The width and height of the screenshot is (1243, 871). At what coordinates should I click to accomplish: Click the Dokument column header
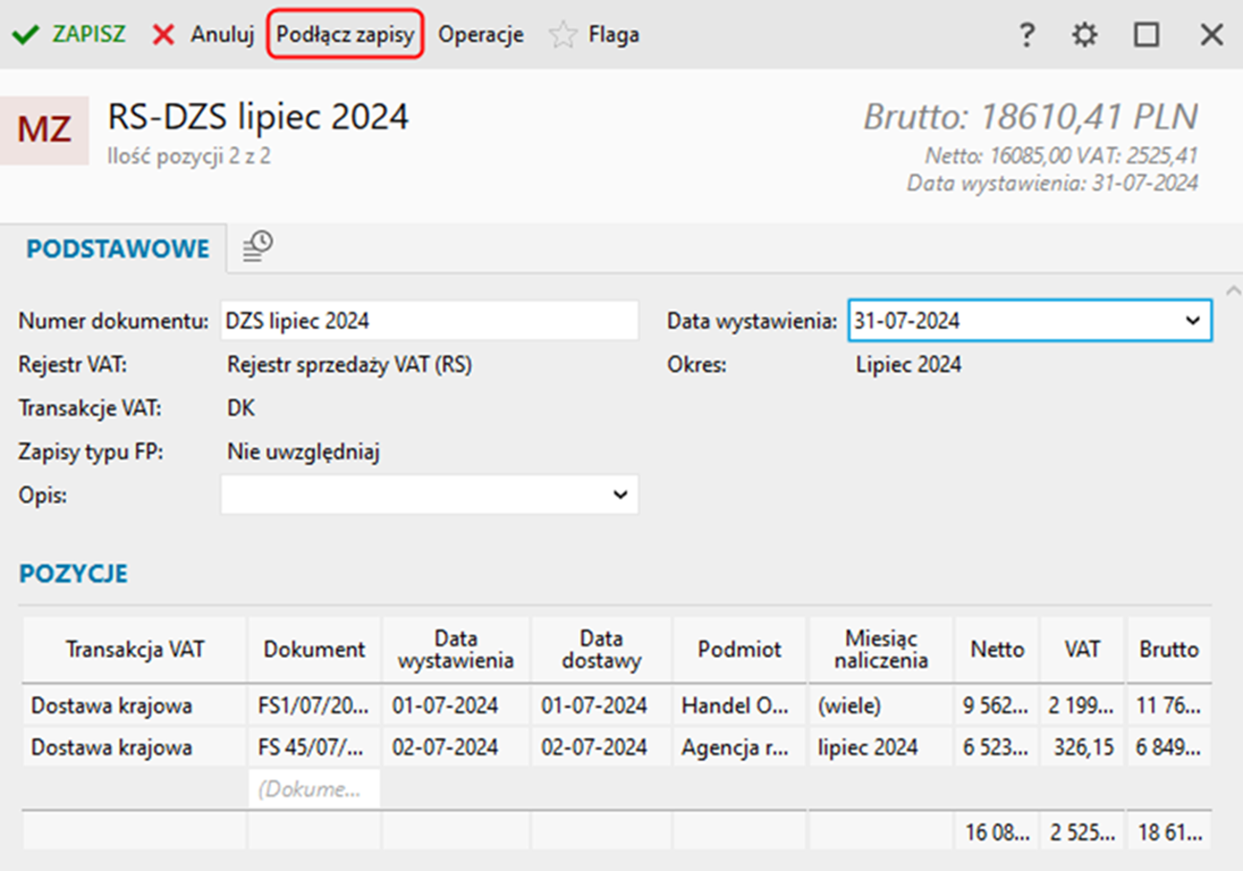pyautogui.click(x=315, y=649)
